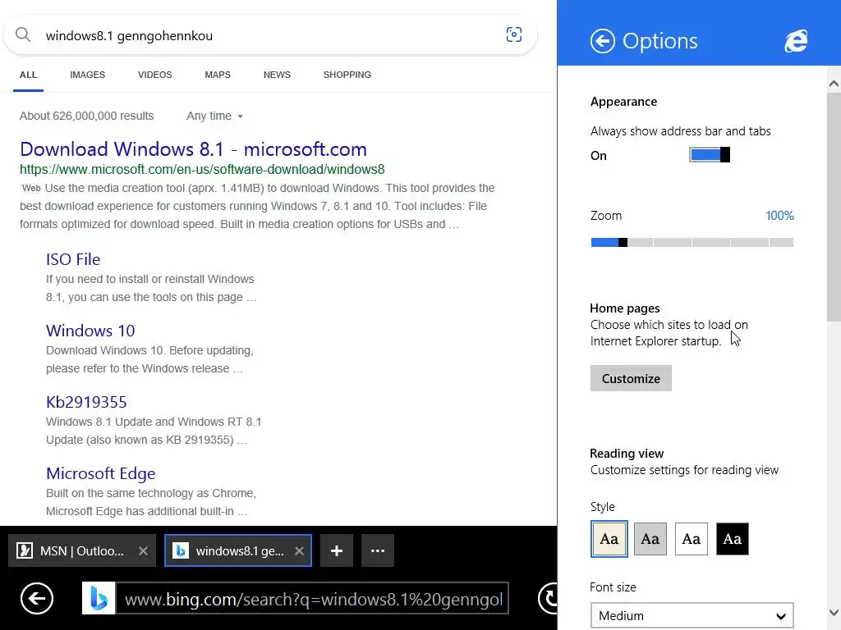
Task: Click the Options pane scroll down arrow
Action: pyautogui.click(x=834, y=612)
